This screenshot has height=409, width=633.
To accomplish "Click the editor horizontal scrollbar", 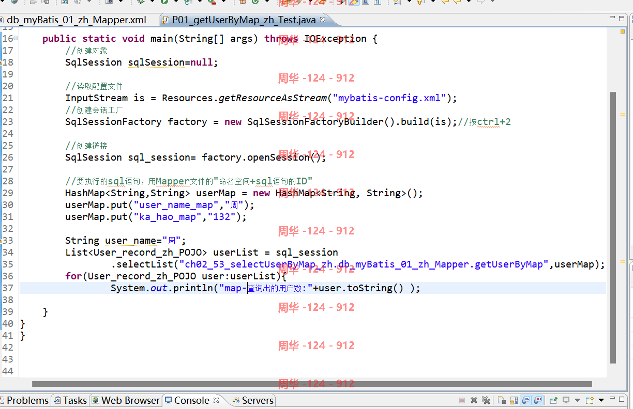I will pyautogui.click(x=312, y=384).
